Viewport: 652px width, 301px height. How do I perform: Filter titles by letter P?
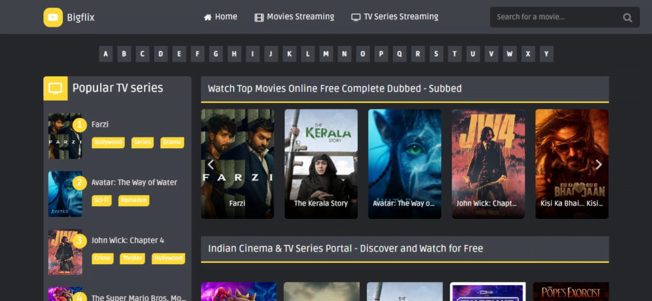coord(381,54)
